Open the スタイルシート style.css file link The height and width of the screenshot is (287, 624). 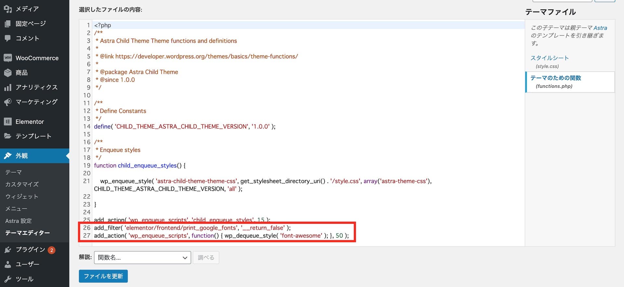pyautogui.click(x=549, y=58)
